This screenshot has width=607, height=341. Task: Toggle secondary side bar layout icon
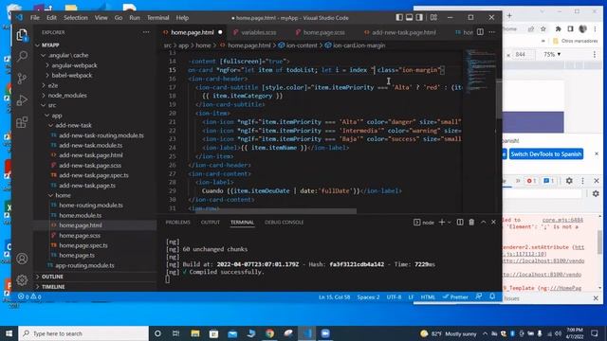coord(419,17)
